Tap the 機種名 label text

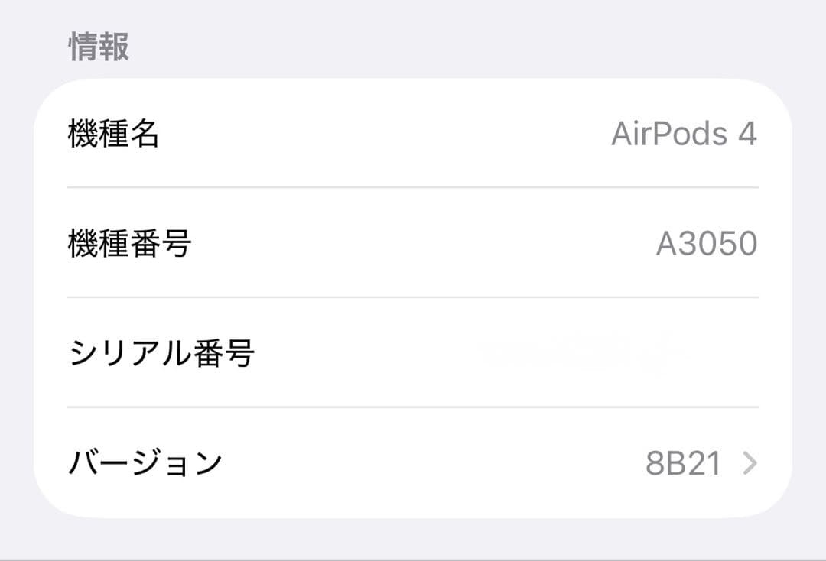(112, 134)
